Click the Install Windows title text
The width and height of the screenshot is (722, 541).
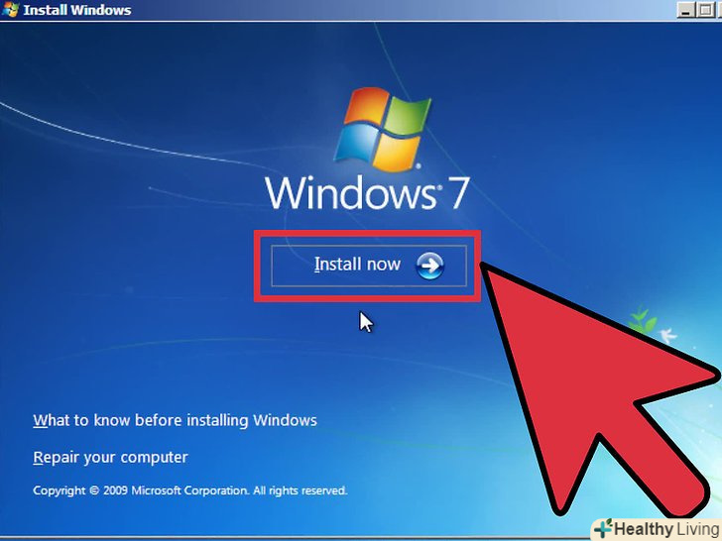click(x=77, y=10)
